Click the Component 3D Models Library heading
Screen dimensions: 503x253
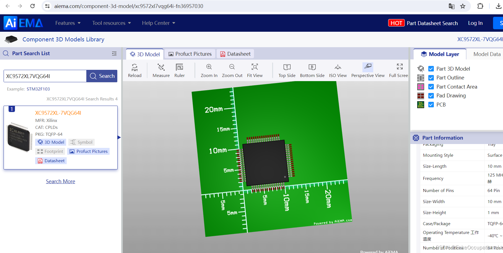[63, 39]
